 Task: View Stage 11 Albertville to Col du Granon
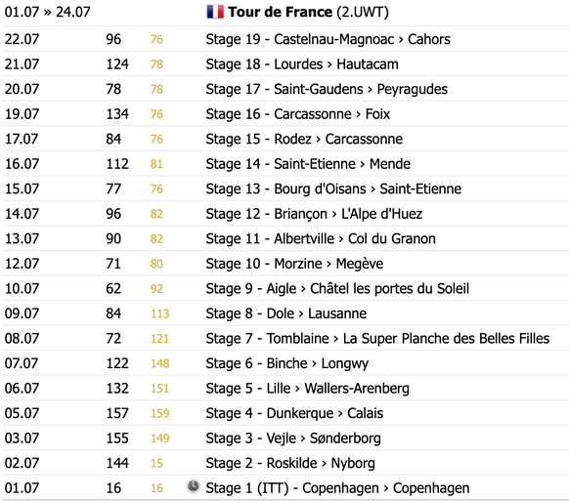[x=321, y=239]
